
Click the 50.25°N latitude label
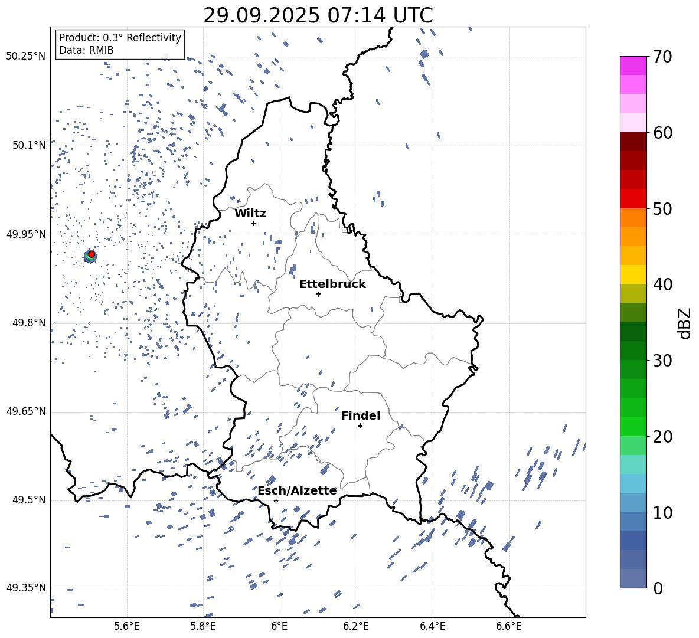point(26,57)
